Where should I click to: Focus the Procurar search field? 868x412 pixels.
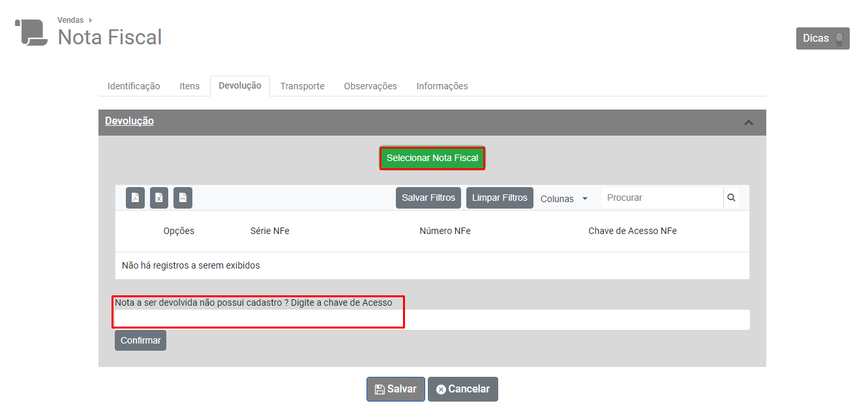[x=662, y=198]
